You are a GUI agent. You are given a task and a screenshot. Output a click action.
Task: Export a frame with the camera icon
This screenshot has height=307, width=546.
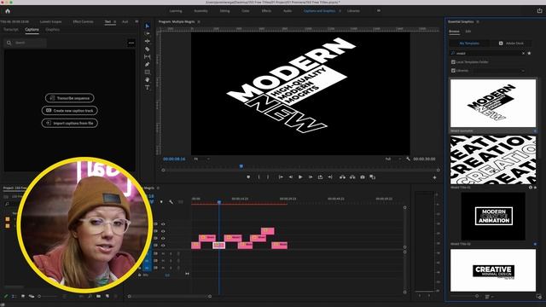click(x=363, y=177)
